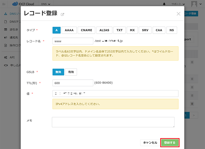Open the サポート dropdown menu

coord(178,4)
